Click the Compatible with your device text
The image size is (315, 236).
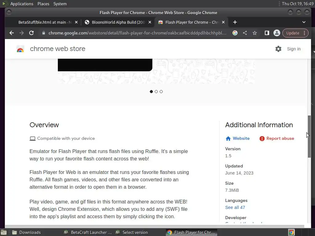pos(66,138)
